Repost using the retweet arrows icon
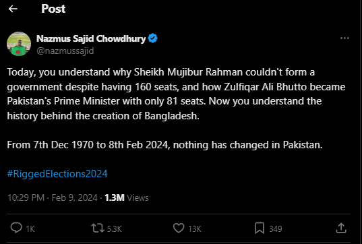Viewport: 362px width, 244px height. (x=98, y=228)
